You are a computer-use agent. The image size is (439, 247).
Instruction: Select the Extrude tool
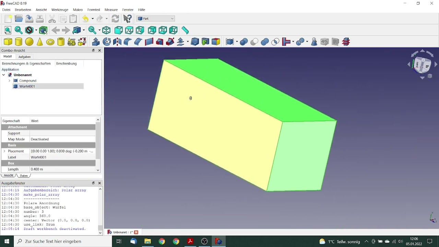[x=96, y=42]
